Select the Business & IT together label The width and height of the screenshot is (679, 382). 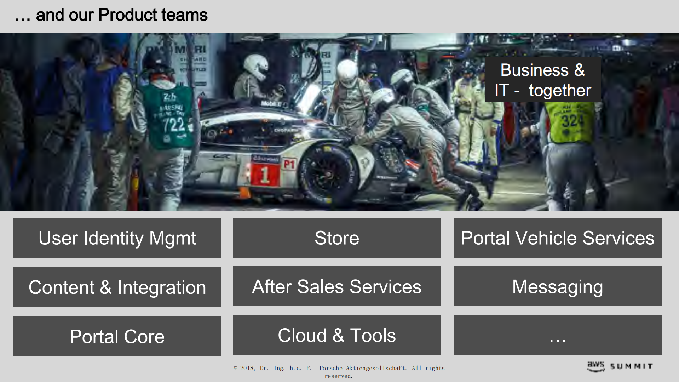[542, 80]
